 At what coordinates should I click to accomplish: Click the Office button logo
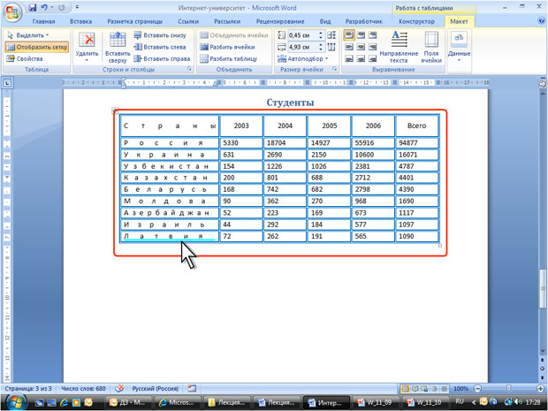point(12,12)
